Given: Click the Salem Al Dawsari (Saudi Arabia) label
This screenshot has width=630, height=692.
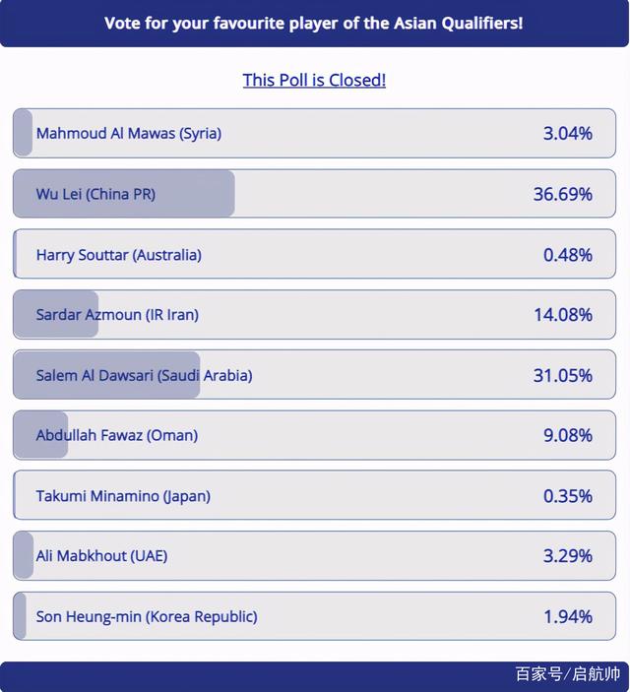Looking at the screenshot, I should [x=144, y=375].
